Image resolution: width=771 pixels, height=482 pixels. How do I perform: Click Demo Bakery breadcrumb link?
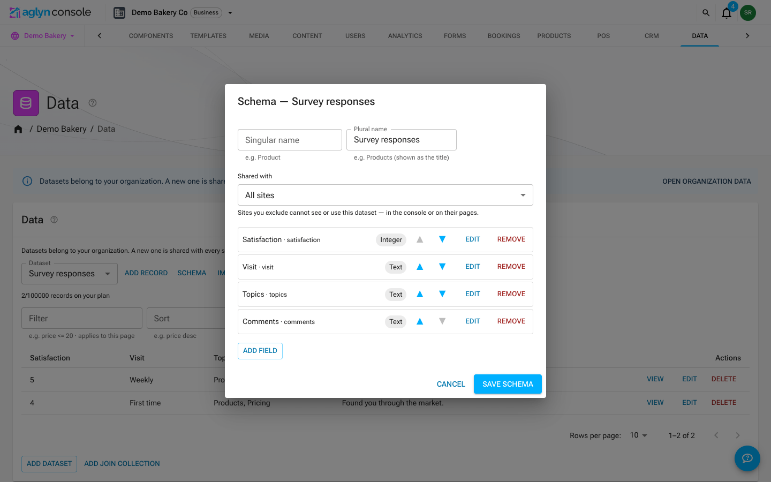tap(62, 129)
